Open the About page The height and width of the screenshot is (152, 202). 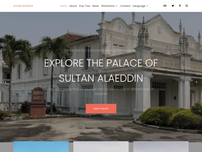coord(73,6)
